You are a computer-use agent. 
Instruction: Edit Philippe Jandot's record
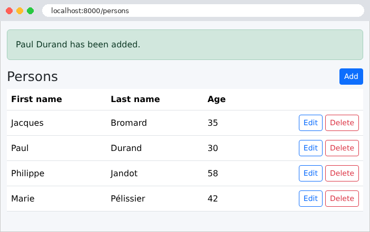pyautogui.click(x=310, y=173)
